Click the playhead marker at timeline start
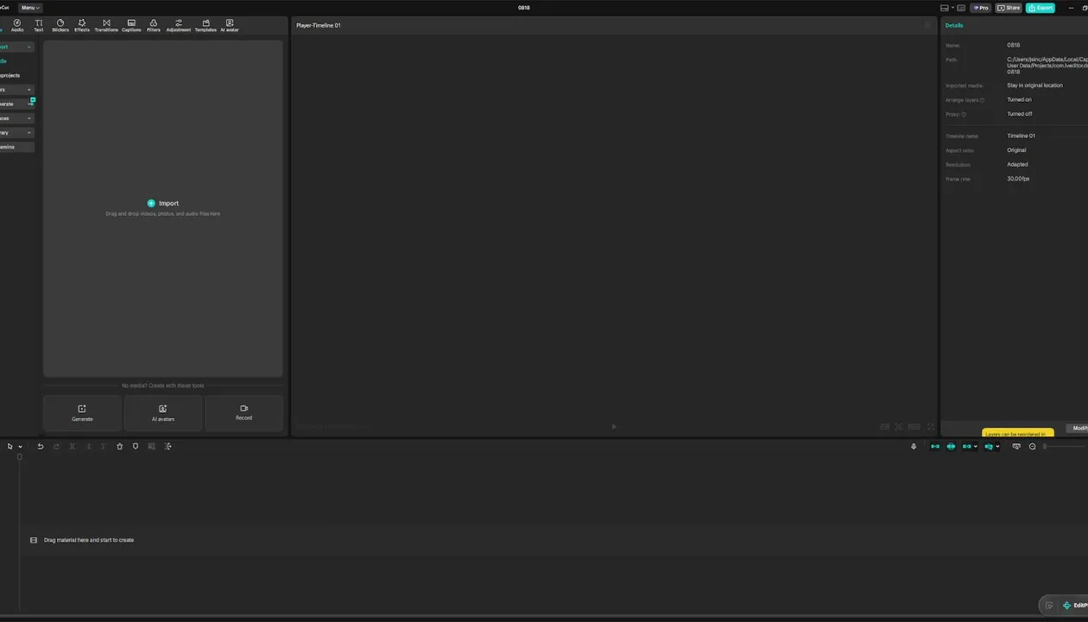This screenshot has width=1088, height=622. [20, 456]
